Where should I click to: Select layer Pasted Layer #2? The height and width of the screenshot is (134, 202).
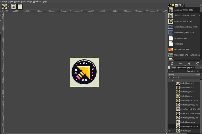[x=184, y=92]
